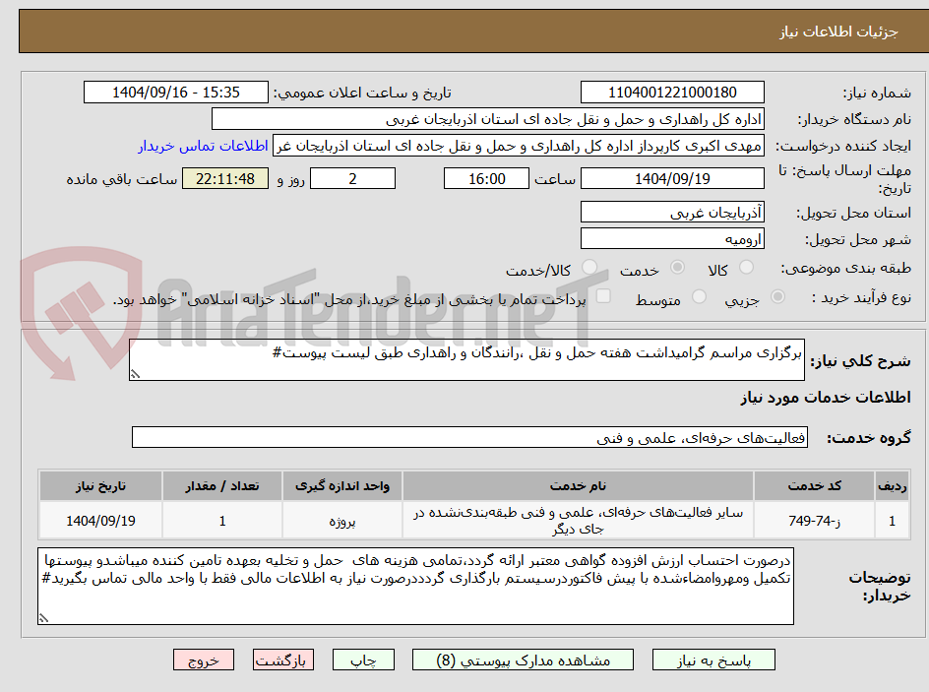Click the resize handle in شرح کلی نیاز box
This screenshot has height=692, width=929.
pyautogui.click(x=138, y=373)
